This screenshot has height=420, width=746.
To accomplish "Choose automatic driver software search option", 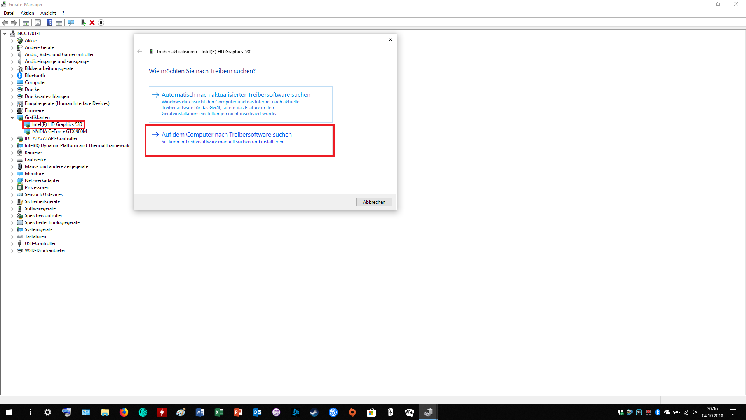I will pyautogui.click(x=236, y=95).
